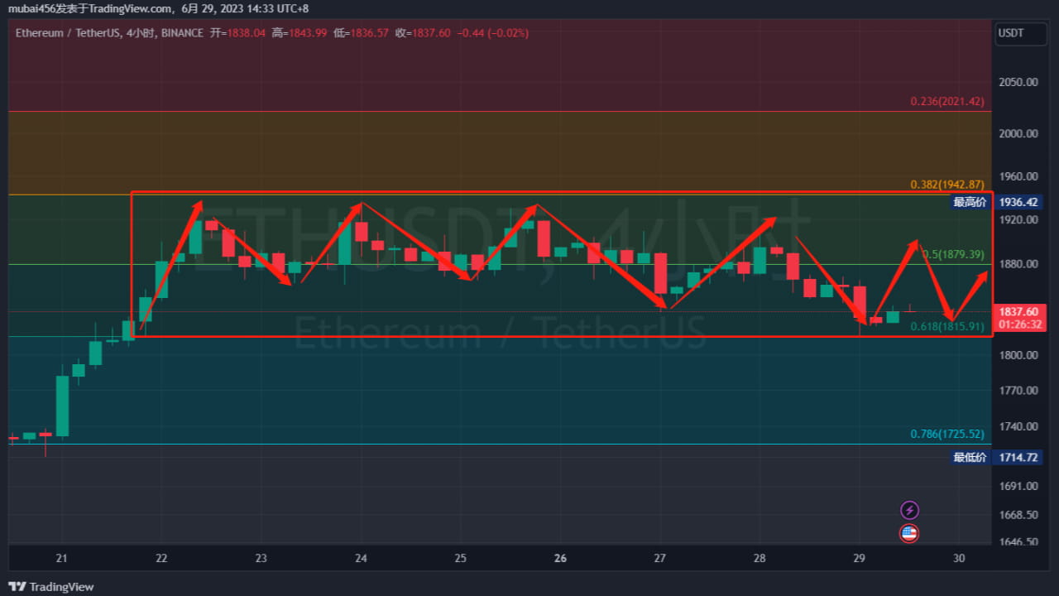Toggle the 0.5(1879.39) Fibonacci level label
1059x596 pixels.
(953, 254)
